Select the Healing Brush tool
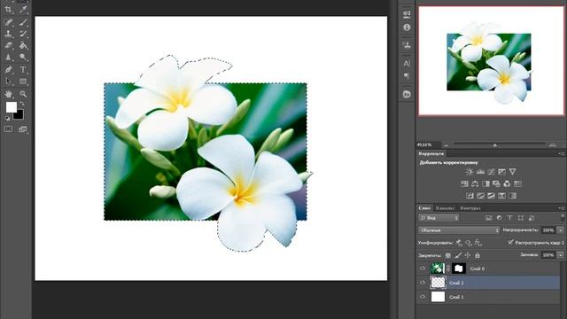Viewport: 567px width, 319px height. pos(8,22)
